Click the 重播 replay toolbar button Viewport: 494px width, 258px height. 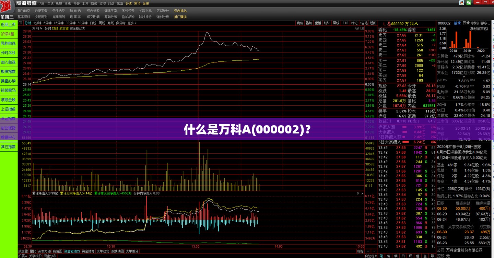(318, 23)
